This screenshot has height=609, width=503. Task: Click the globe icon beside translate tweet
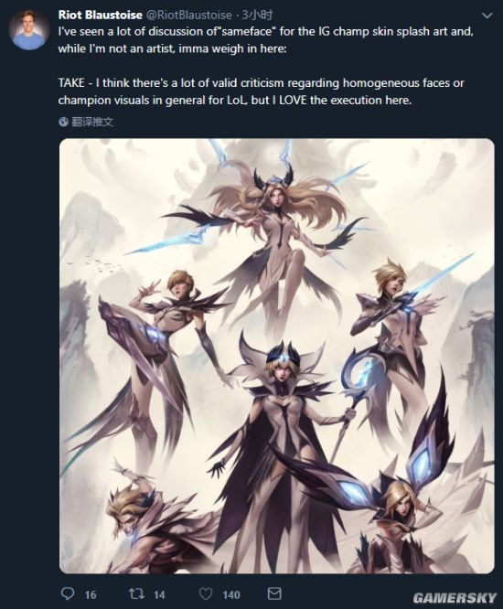pos(63,122)
